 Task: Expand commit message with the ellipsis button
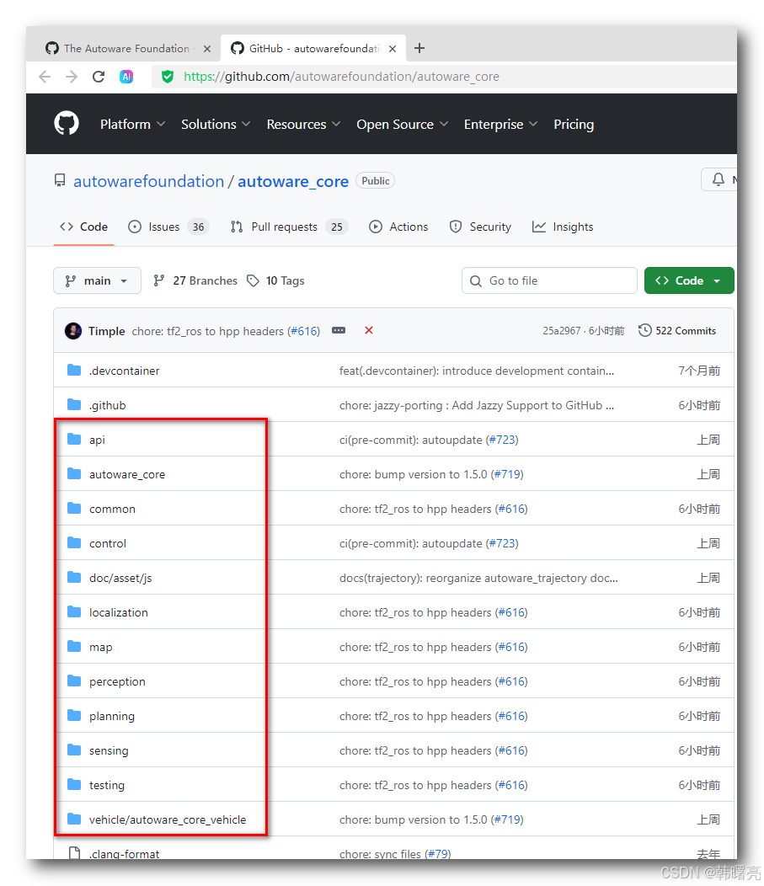click(x=339, y=330)
